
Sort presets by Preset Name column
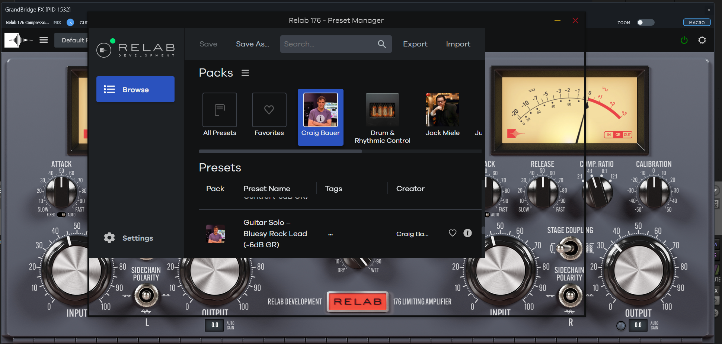pyautogui.click(x=267, y=189)
